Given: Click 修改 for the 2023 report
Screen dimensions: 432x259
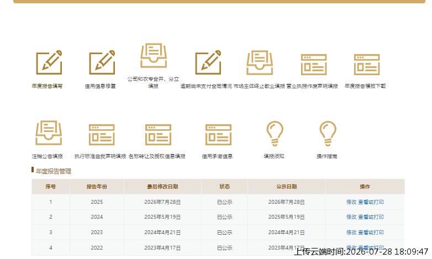Looking at the screenshot, I should 351,232.
